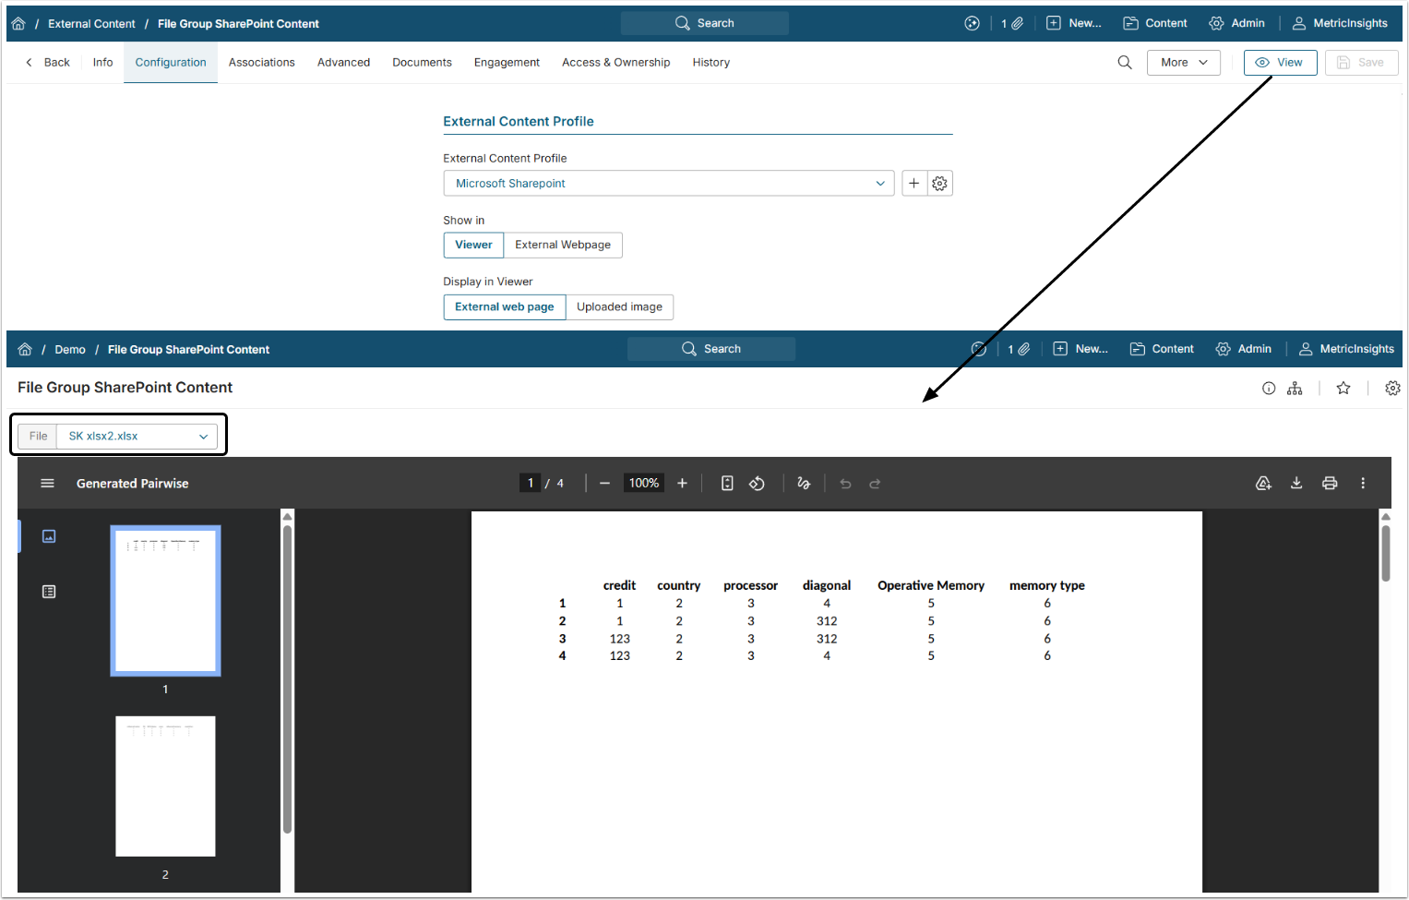Click the attachment counter in External Content header
The height and width of the screenshot is (900, 1409).
click(x=1012, y=24)
